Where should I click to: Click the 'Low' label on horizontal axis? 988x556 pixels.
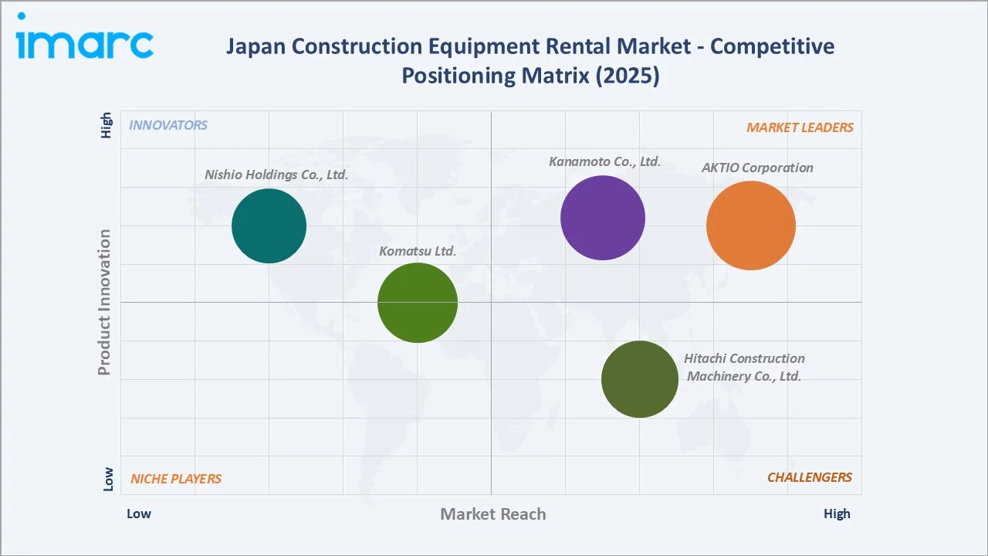(139, 514)
